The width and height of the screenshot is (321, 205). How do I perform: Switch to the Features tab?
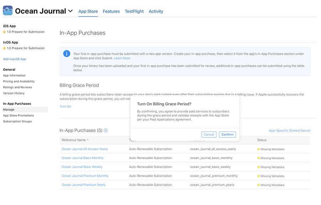pyautogui.click(x=111, y=11)
